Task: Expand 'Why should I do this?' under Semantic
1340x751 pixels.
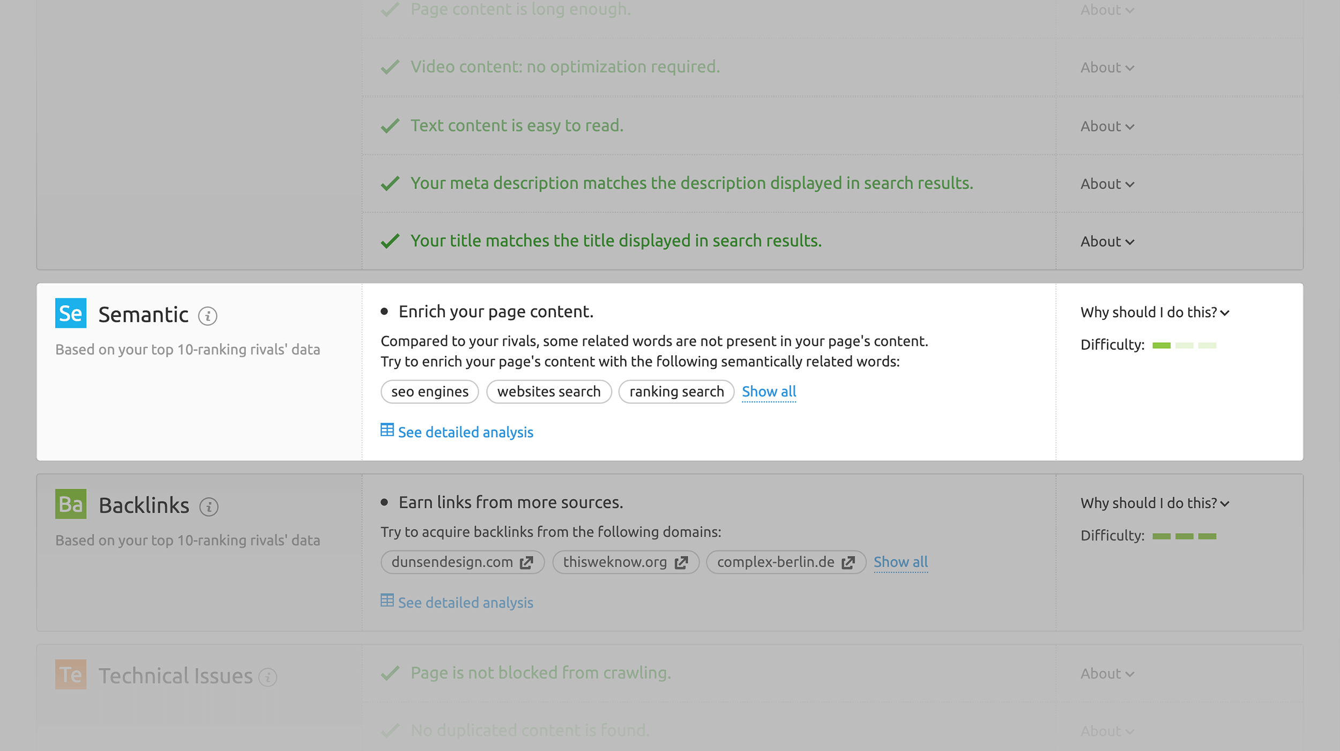Action: [x=1153, y=312]
